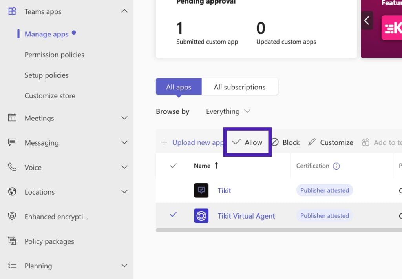Click the Allow button
Screen dimensions: 402x279
pyautogui.click(x=248, y=142)
